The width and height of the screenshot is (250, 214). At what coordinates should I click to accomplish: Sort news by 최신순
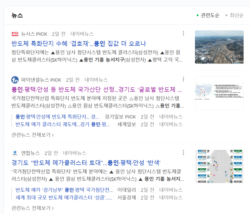(234, 15)
